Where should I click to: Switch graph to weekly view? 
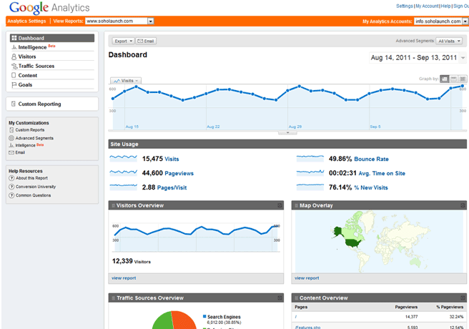(x=454, y=78)
